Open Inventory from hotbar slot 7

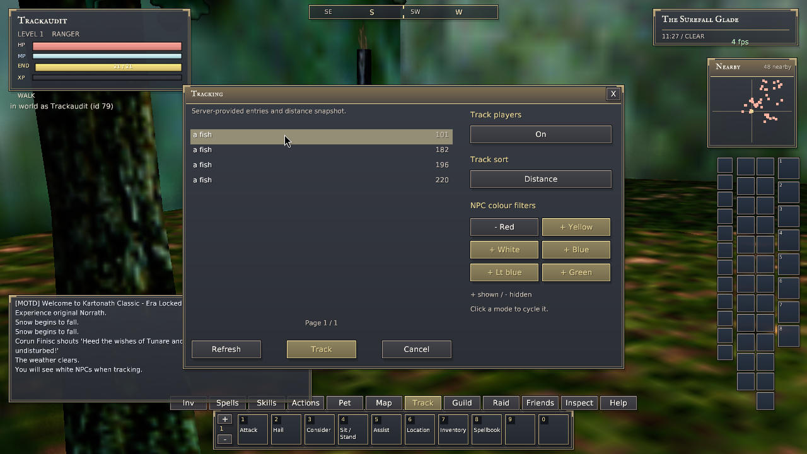(453, 429)
